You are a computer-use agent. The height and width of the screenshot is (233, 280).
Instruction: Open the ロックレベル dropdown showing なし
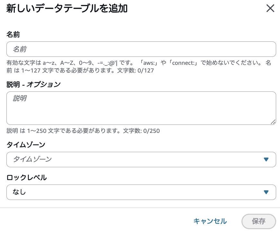141,192
